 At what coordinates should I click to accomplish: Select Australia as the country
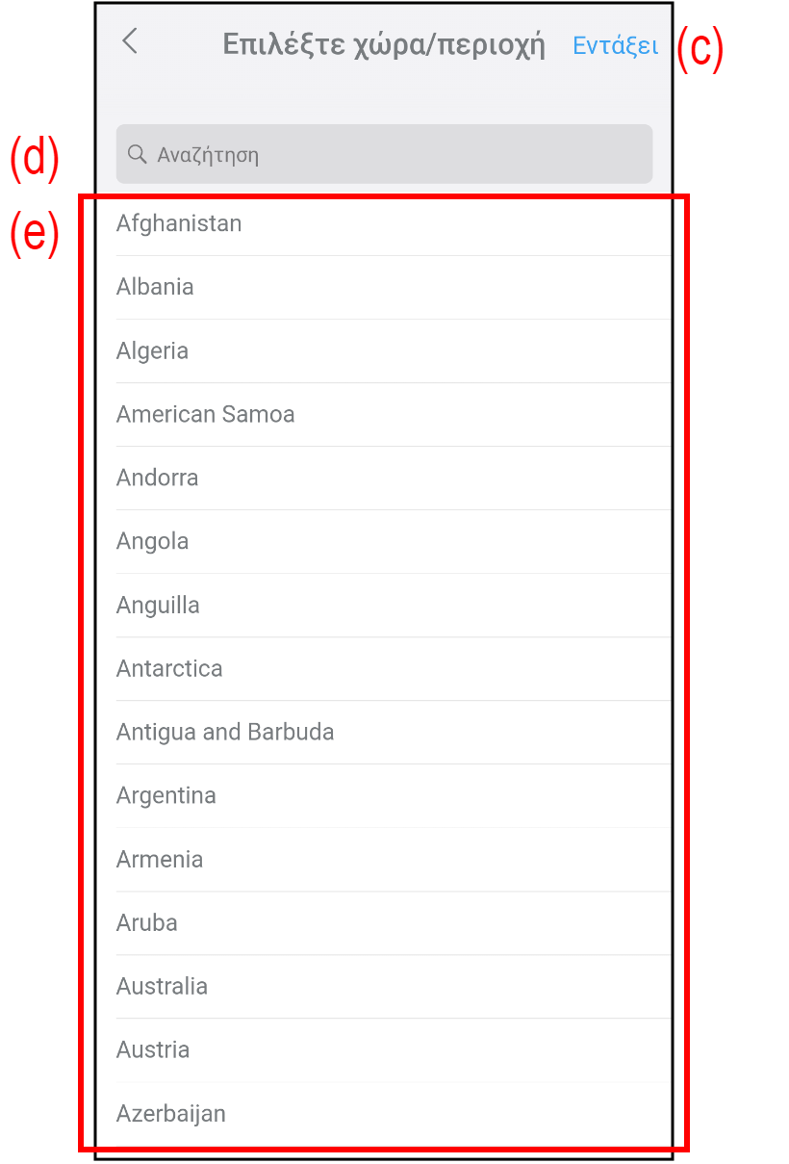[163, 986]
